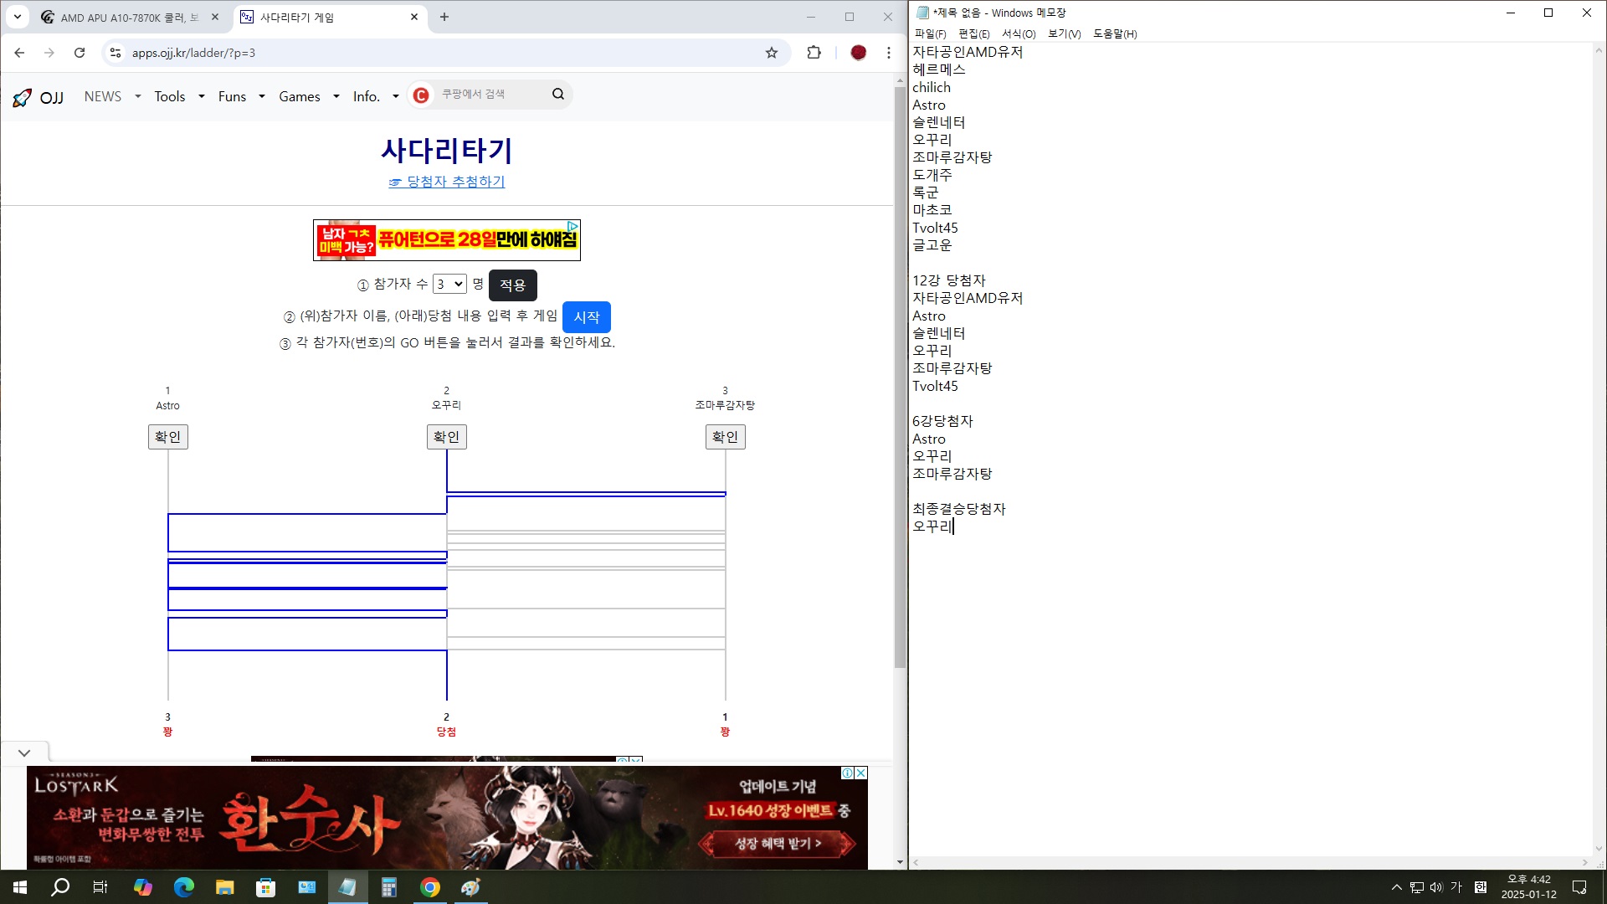This screenshot has height=904, width=1607.
Task: Open Notepad 편집(E) menu
Action: pyautogui.click(x=973, y=33)
